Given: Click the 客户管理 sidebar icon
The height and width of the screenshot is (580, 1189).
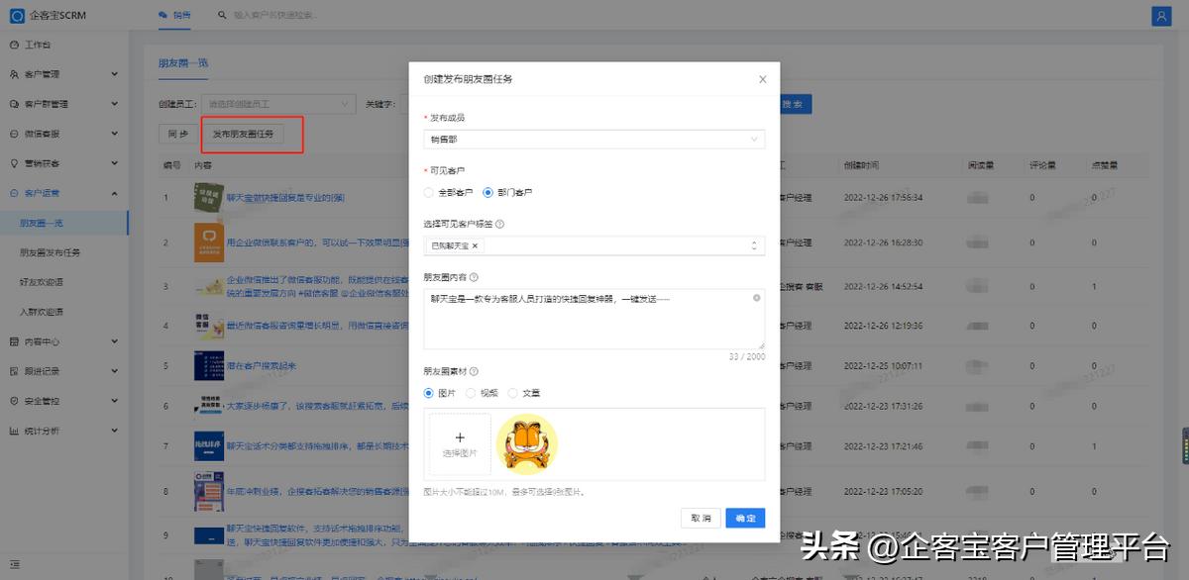Looking at the screenshot, I should tap(16, 73).
